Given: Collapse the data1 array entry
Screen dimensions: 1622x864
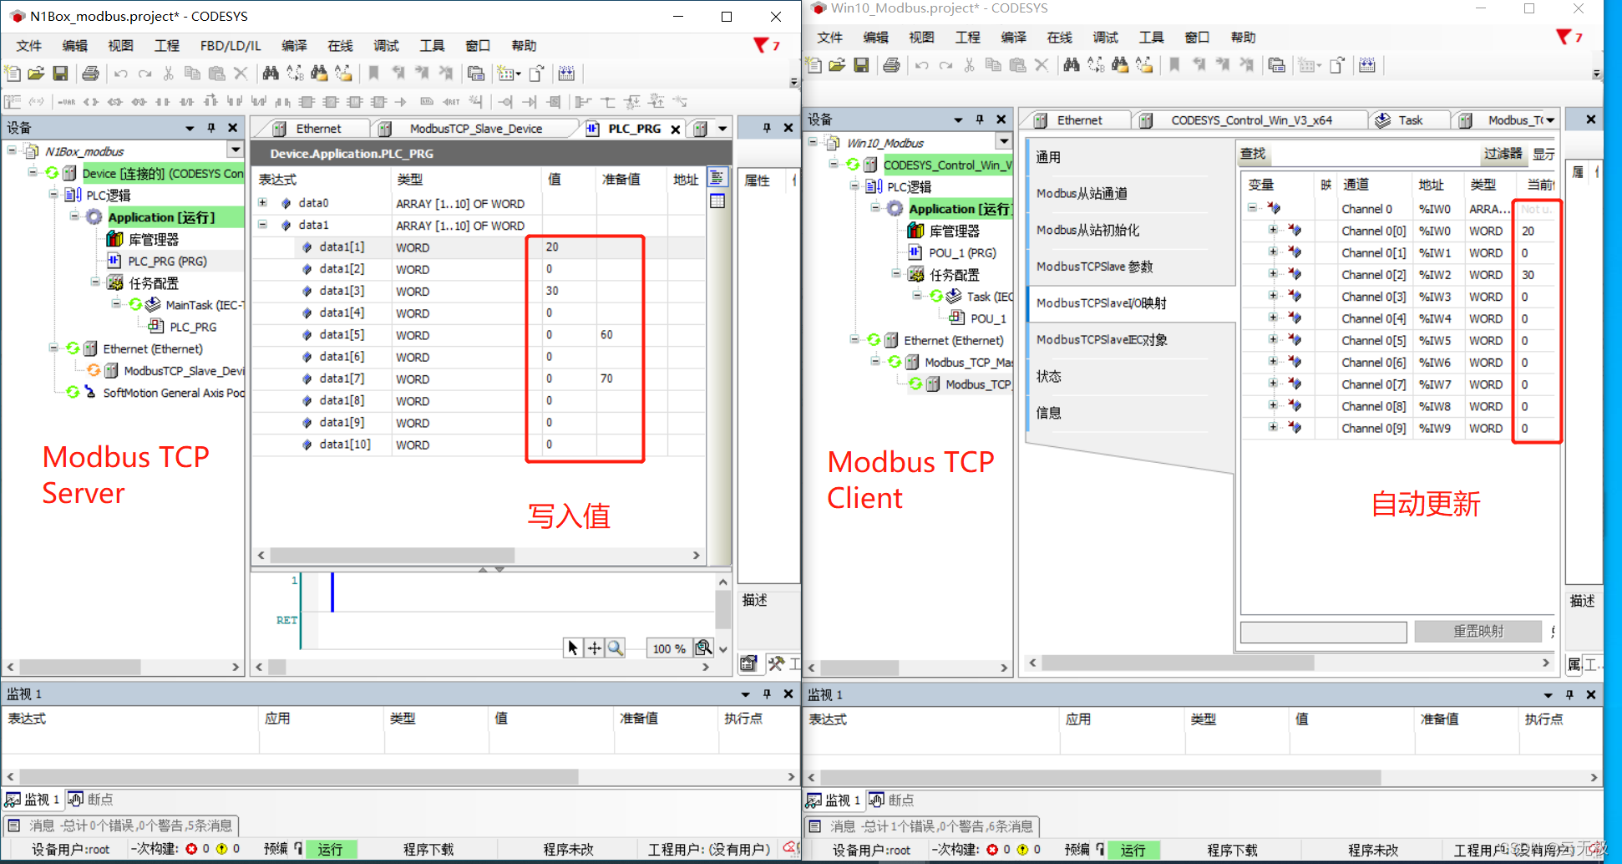Looking at the screenshot, I should click(x=261, y=225).
